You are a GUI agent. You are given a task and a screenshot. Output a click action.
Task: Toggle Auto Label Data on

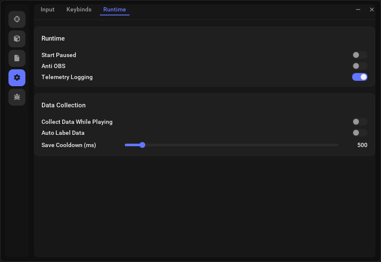coord(359,133)
